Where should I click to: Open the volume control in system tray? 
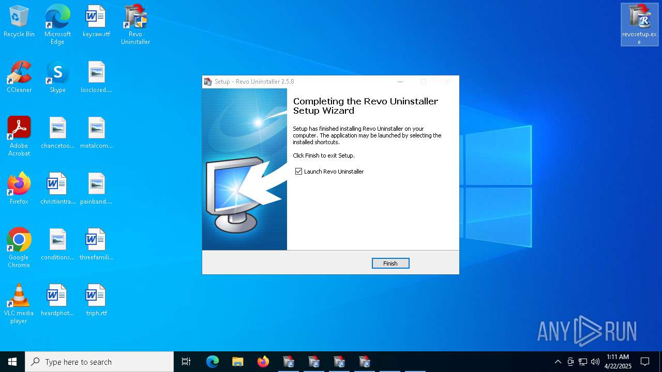point(595,362)
